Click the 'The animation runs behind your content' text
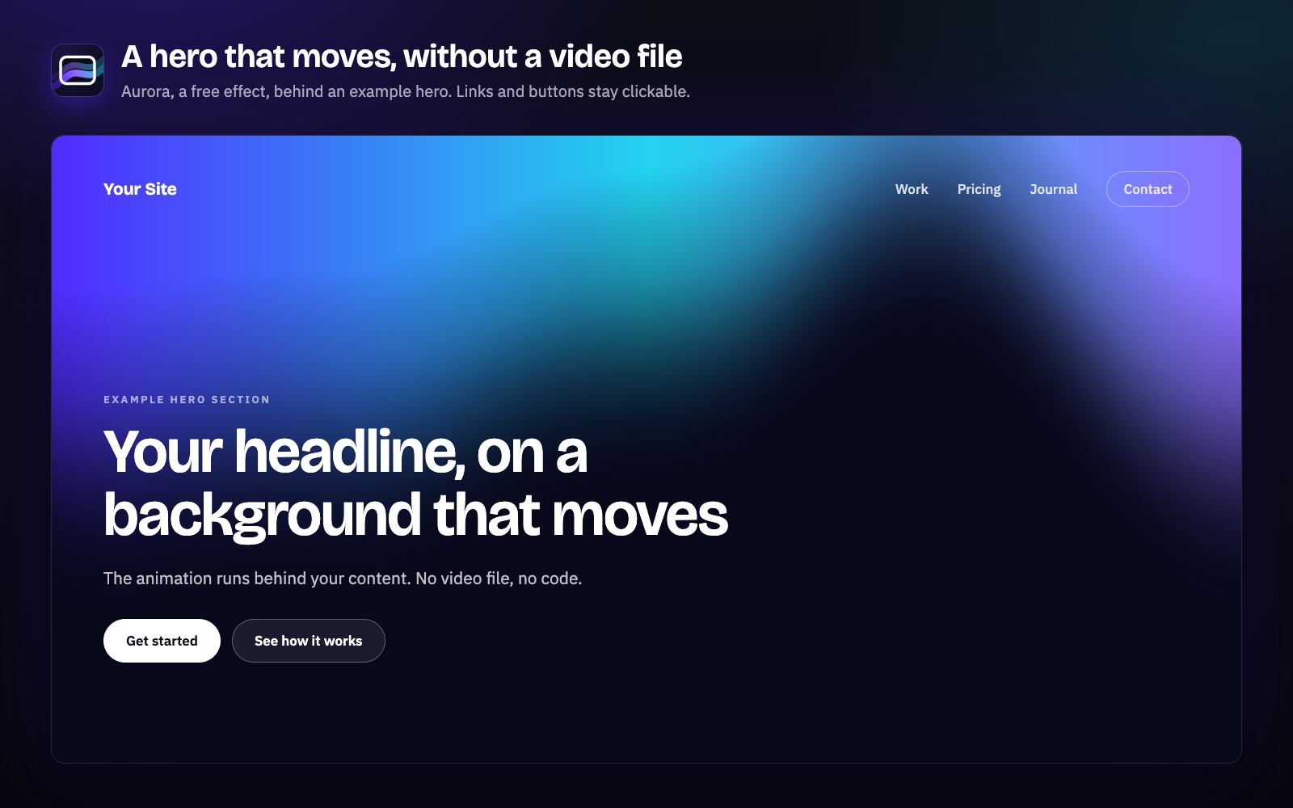The height and width of the screenshot is (808, 1293). (343, 579)
